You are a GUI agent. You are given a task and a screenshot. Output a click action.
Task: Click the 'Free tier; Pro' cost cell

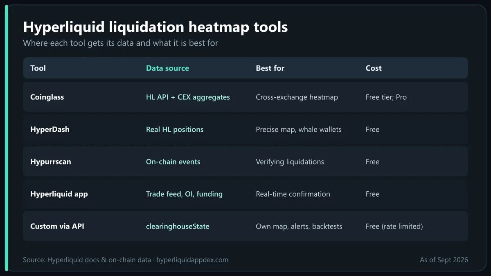(386, 97)
